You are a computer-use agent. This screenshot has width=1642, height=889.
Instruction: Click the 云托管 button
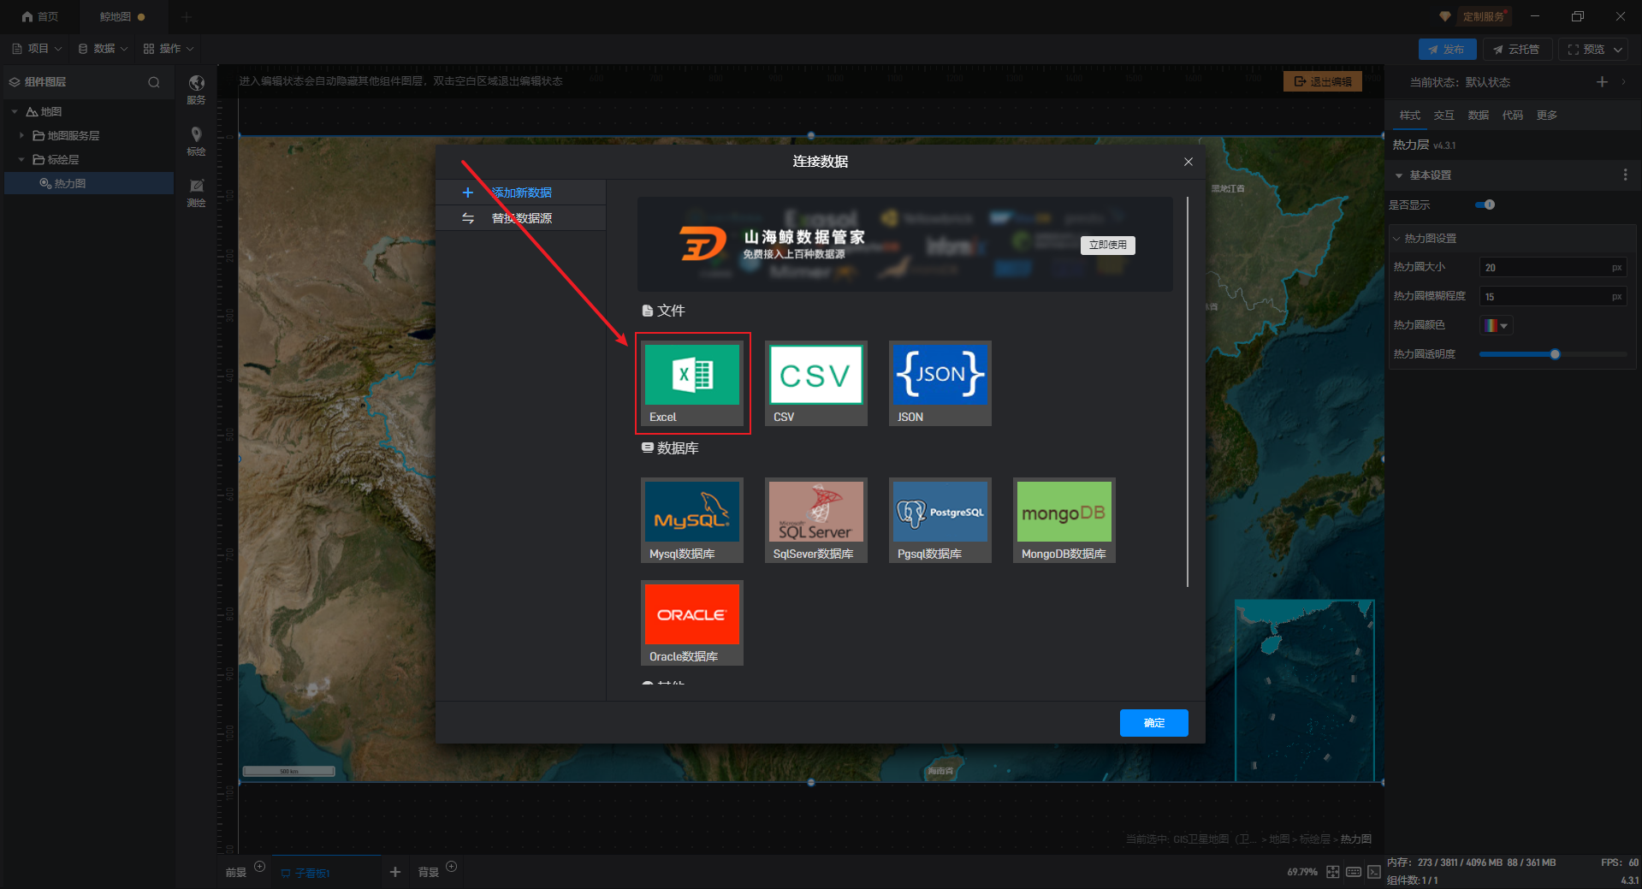1517,50
